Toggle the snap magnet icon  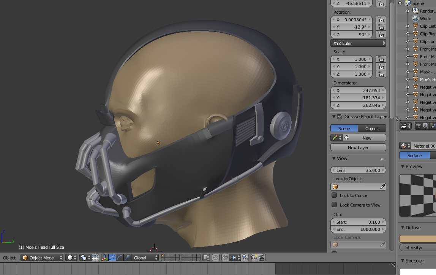click(x=225, y=258)
